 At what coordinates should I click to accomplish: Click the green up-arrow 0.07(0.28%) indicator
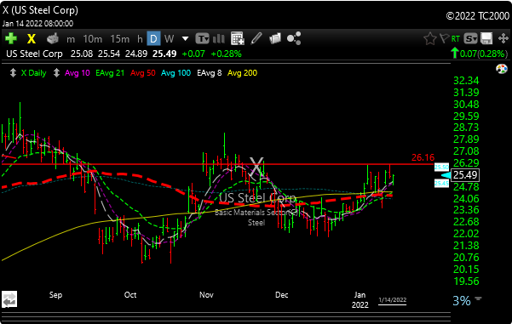479,54
